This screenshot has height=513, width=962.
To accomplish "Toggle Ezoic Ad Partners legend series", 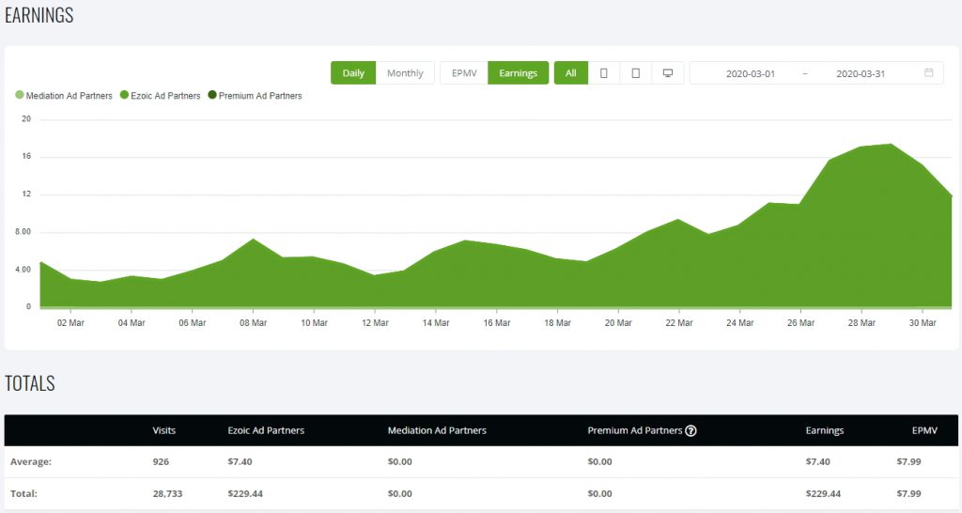I will coord(160,96).
